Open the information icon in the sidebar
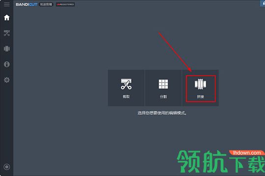Screen dimensions: 265x176 7,64
